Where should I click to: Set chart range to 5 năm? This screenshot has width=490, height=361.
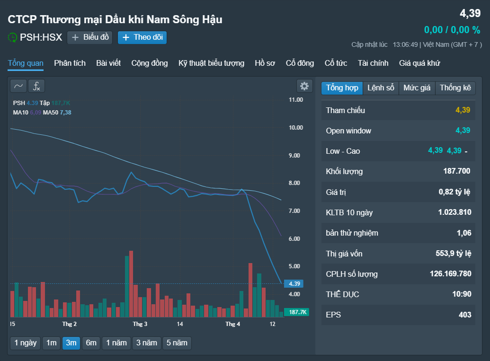[x=177, y=343]
